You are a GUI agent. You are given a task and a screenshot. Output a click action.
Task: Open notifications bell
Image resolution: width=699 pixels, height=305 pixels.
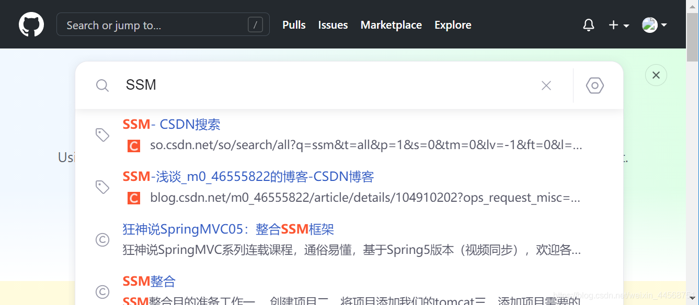point(589,25)
